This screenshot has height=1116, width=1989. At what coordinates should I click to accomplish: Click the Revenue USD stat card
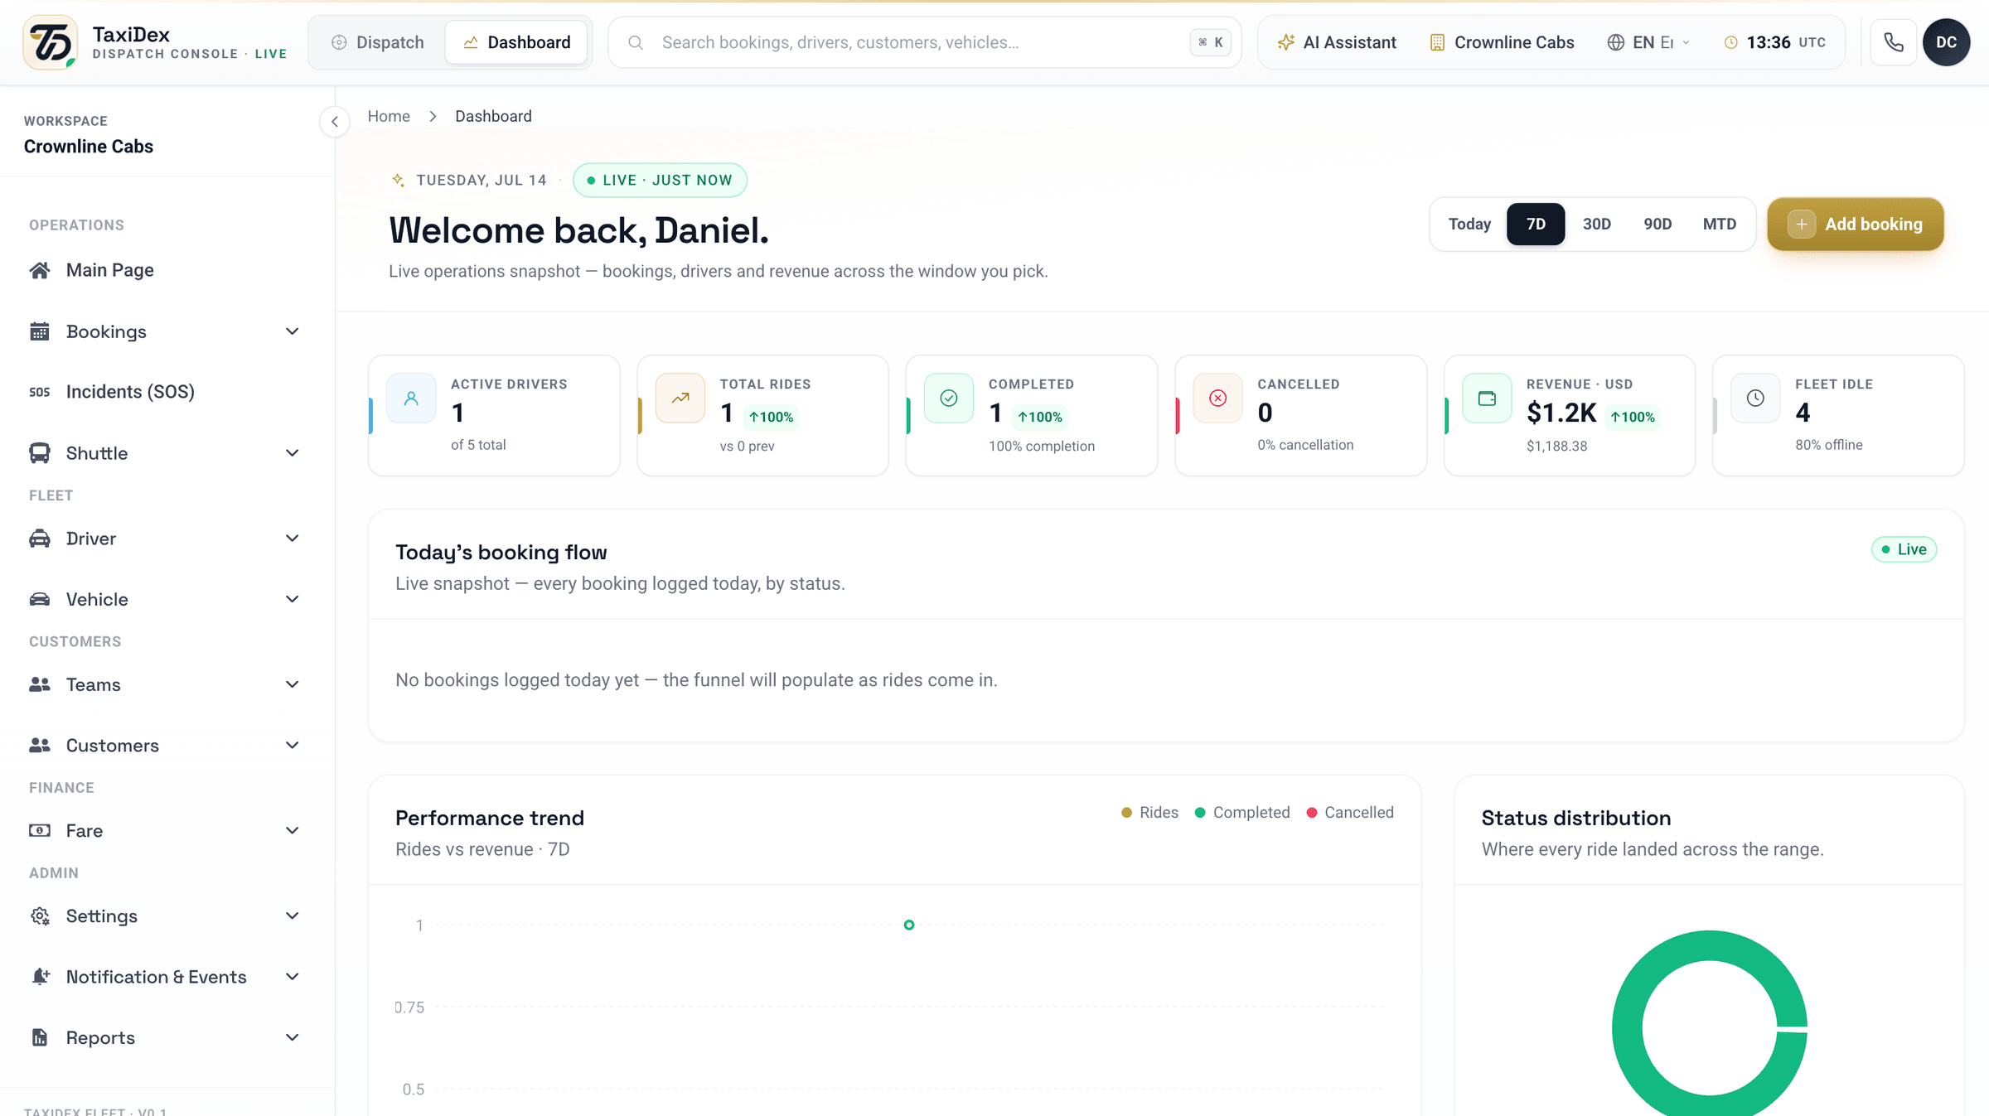click(x=1570, y=416)
